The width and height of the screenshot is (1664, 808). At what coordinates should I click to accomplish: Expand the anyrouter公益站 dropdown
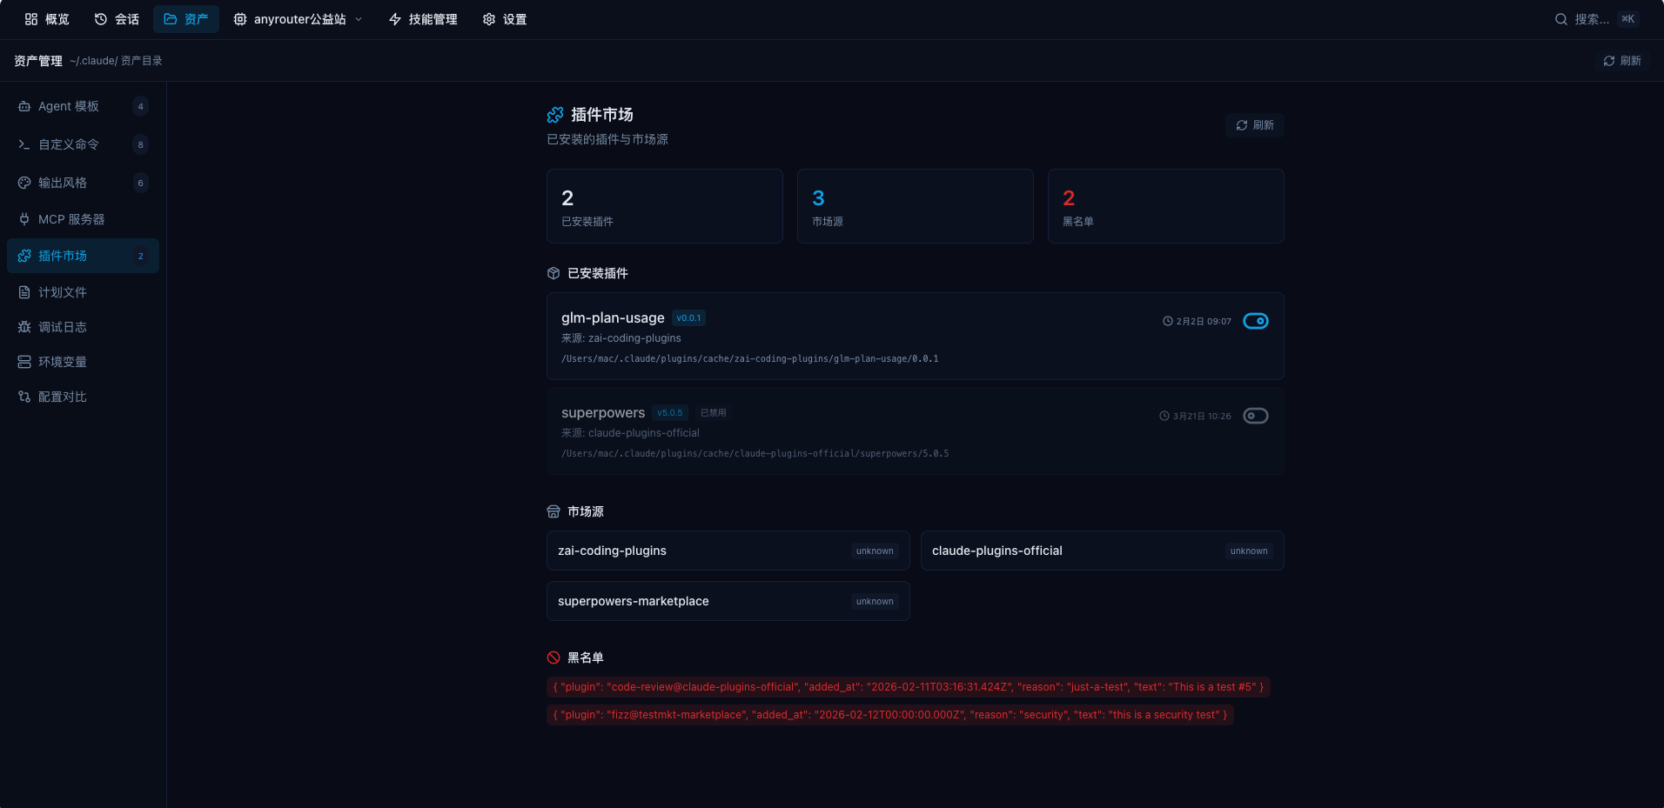[x=299, y=18]
